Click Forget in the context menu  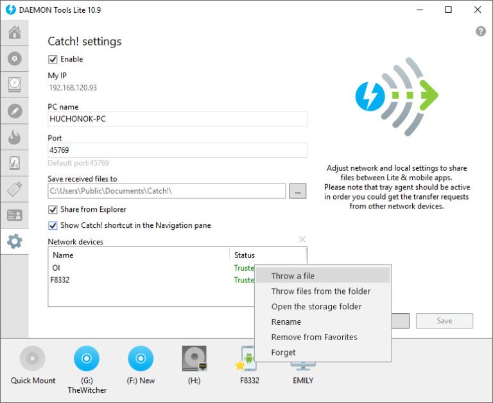coord(283,352)
